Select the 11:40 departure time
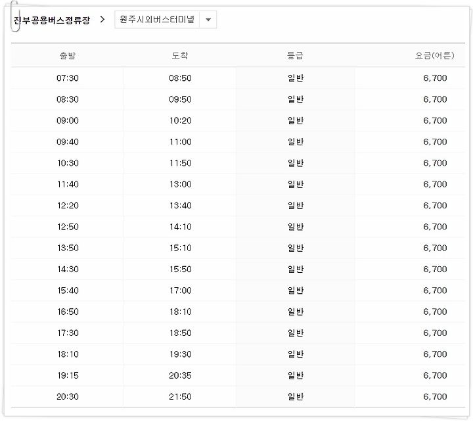The width and height of the screenshot is (473, 422). tap(68, 184)
